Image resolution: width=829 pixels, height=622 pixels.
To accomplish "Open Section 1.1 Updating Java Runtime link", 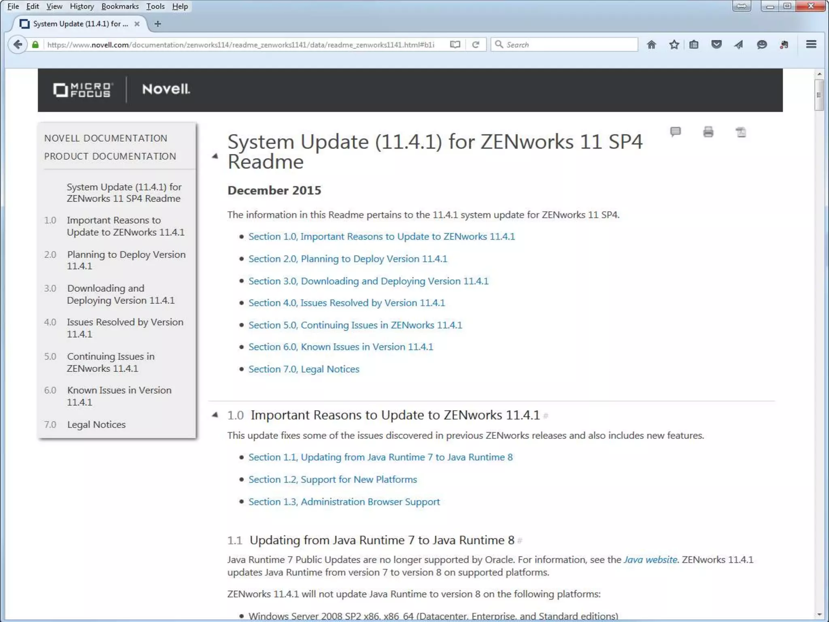I will 380,457.
